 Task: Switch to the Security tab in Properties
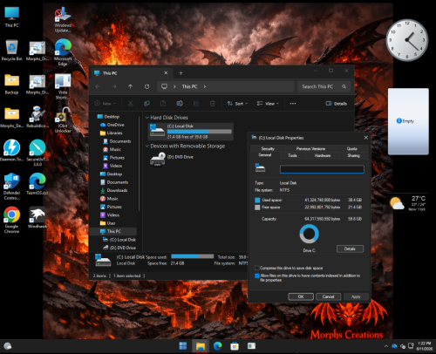pyautogui.click(x=268, y=148)
